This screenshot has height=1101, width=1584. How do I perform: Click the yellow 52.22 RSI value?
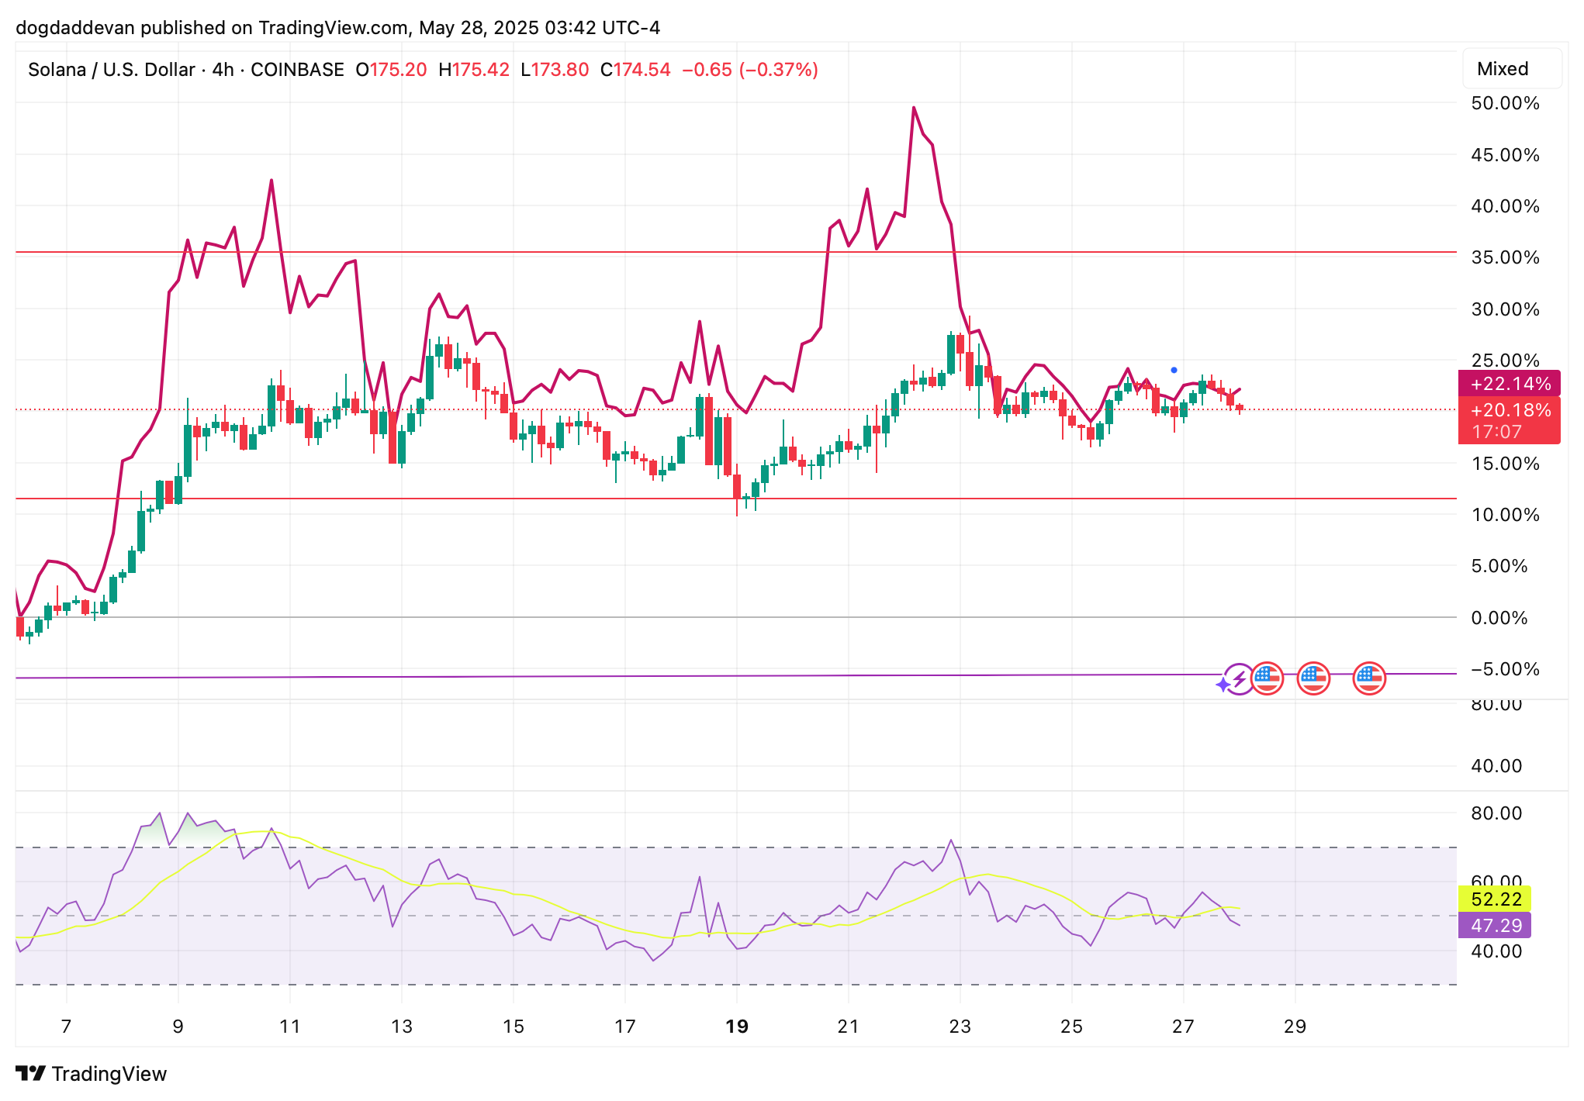pyautogui.click(x=1496, y=899)
